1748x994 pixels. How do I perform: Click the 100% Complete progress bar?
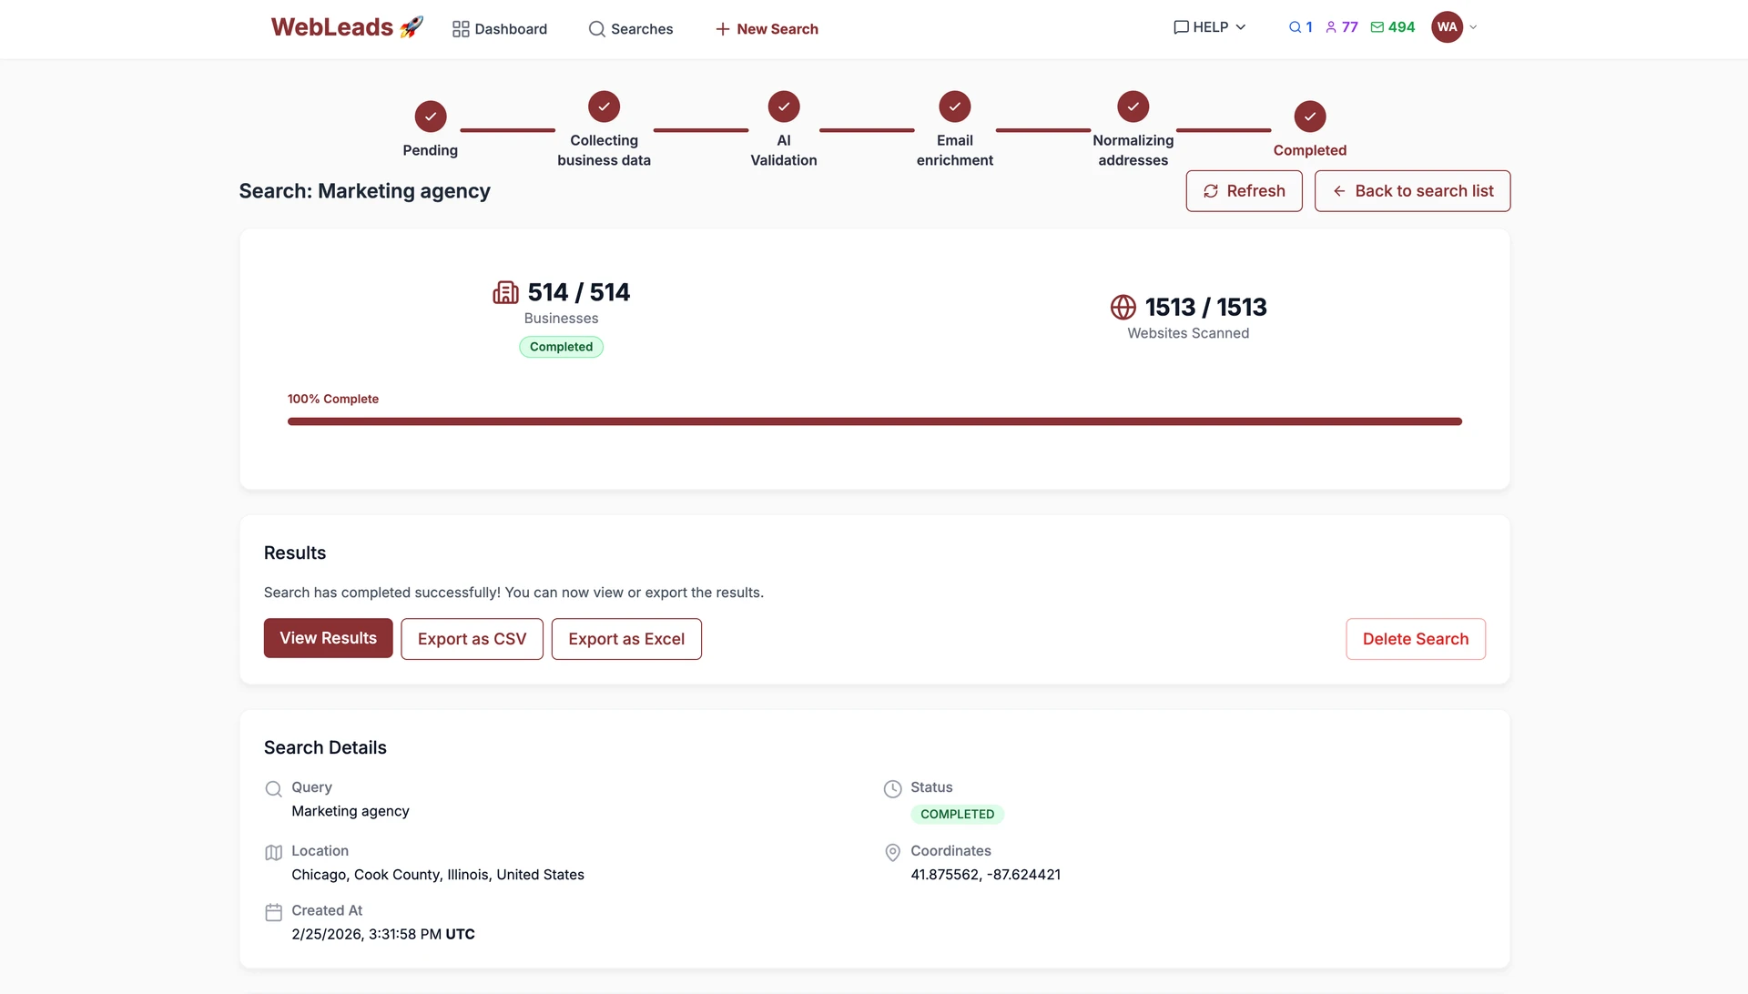(874, 421)
